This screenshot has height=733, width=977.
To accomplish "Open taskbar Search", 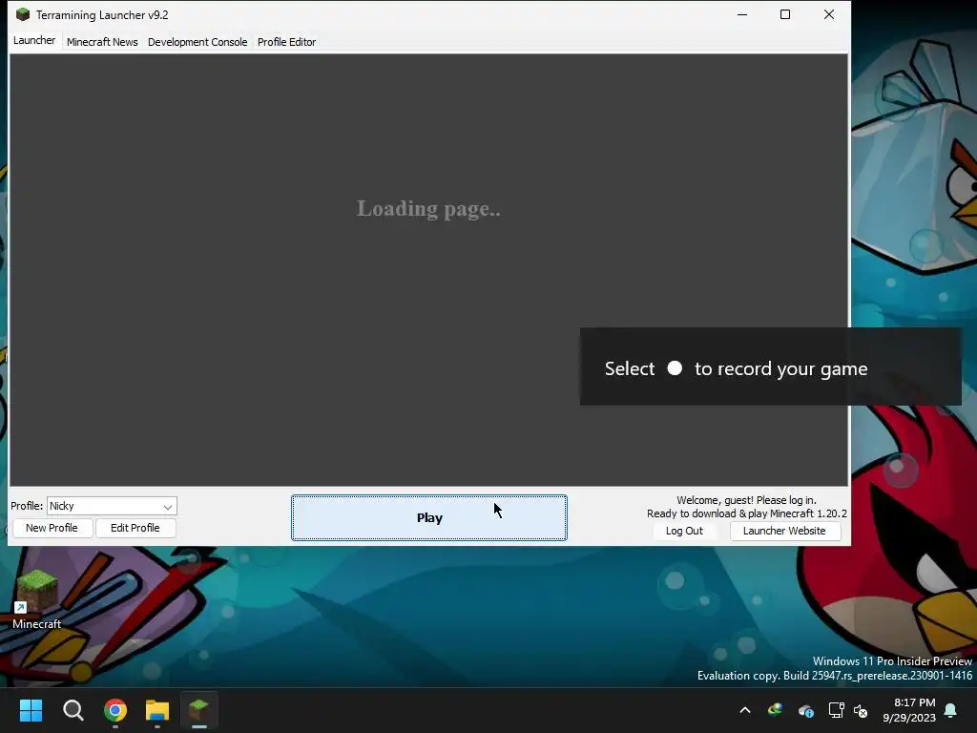I will [x=73, y=710].
